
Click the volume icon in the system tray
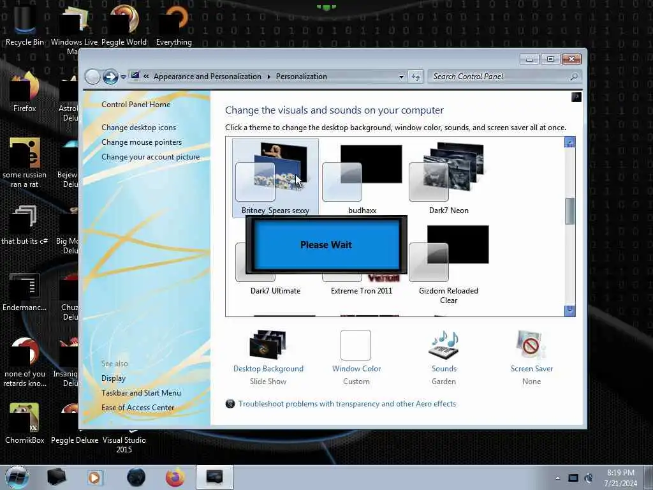(x=589, y=478)
